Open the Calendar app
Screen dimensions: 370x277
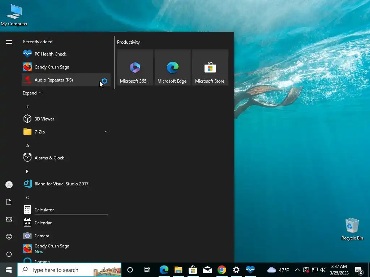(66, 223)
